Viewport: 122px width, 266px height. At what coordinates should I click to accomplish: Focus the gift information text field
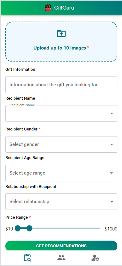tap(61, 85)
